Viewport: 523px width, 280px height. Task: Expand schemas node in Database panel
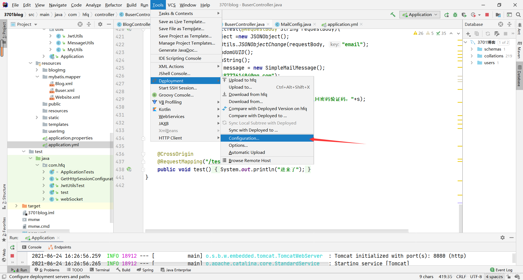point(472,49)
